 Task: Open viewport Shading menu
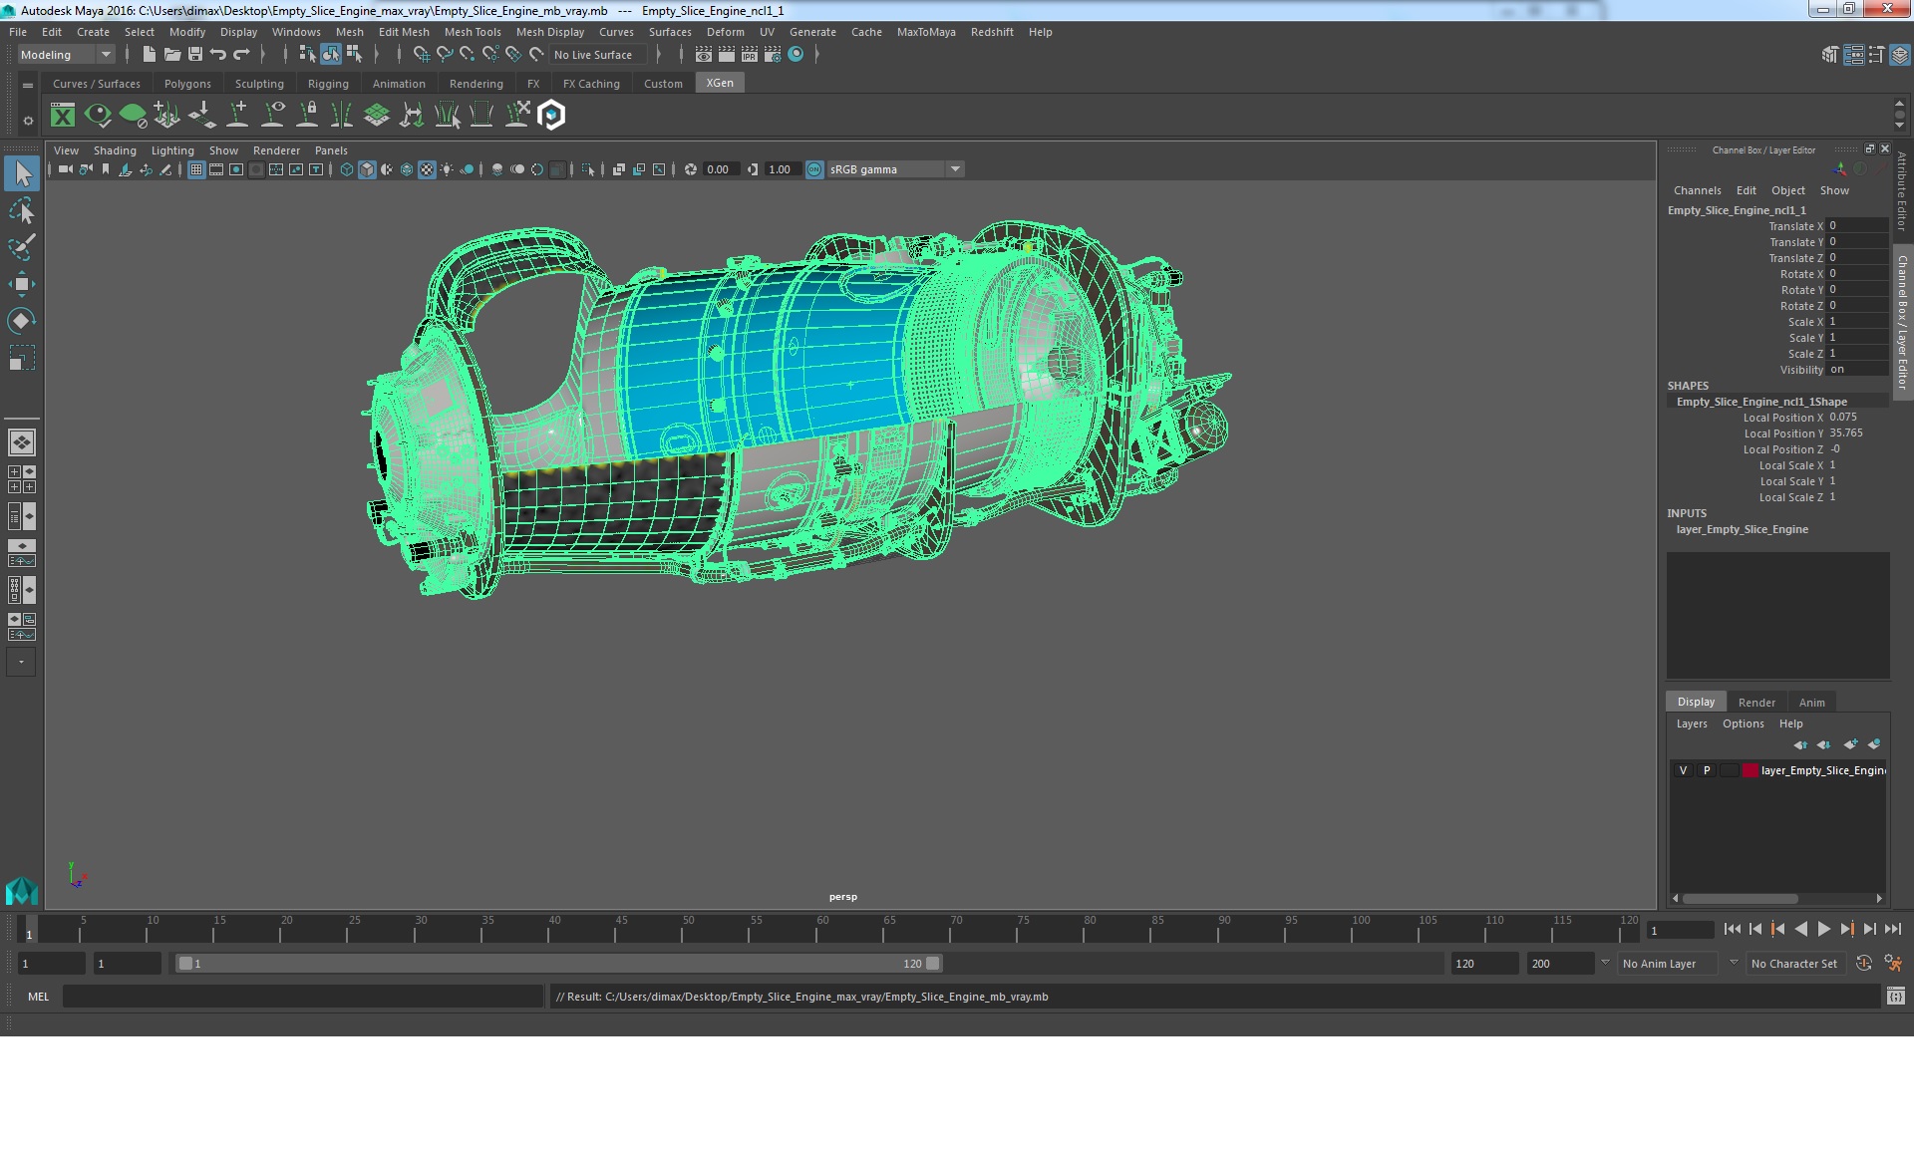coord(115,150)
